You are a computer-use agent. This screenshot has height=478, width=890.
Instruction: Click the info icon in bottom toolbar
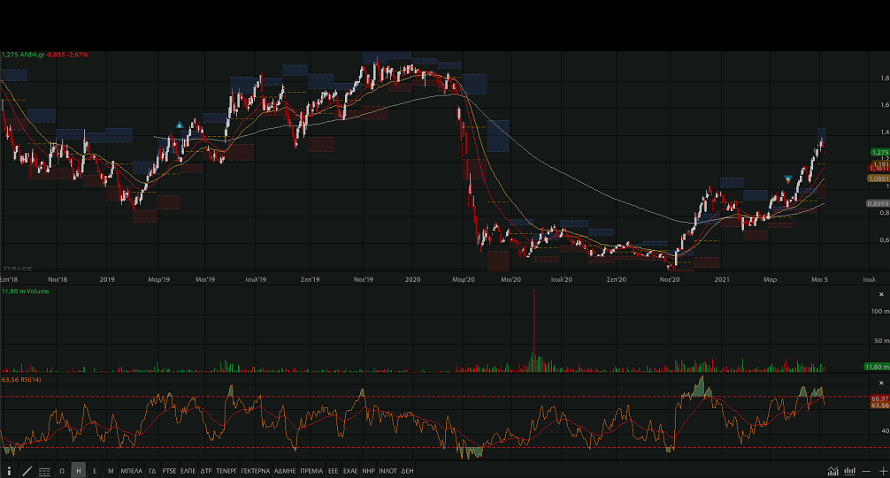9,471
